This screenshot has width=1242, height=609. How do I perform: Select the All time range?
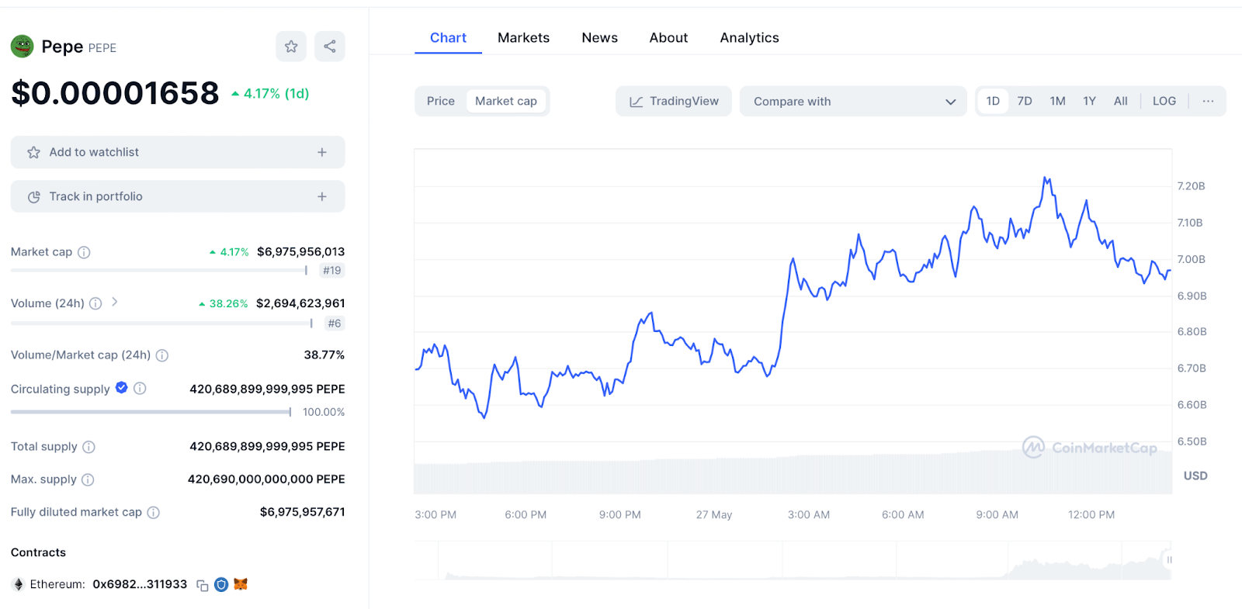click(x=1121, y=101)
